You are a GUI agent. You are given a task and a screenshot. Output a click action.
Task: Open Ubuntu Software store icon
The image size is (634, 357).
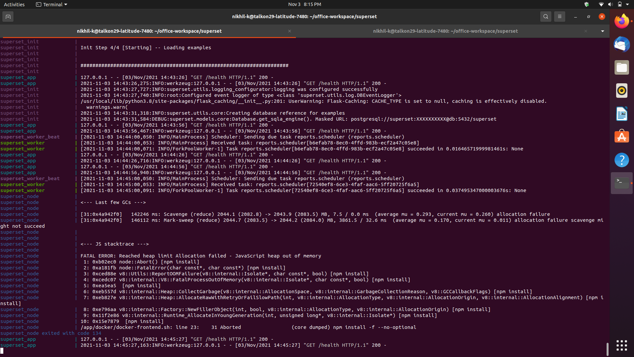(x=621, y=137)
